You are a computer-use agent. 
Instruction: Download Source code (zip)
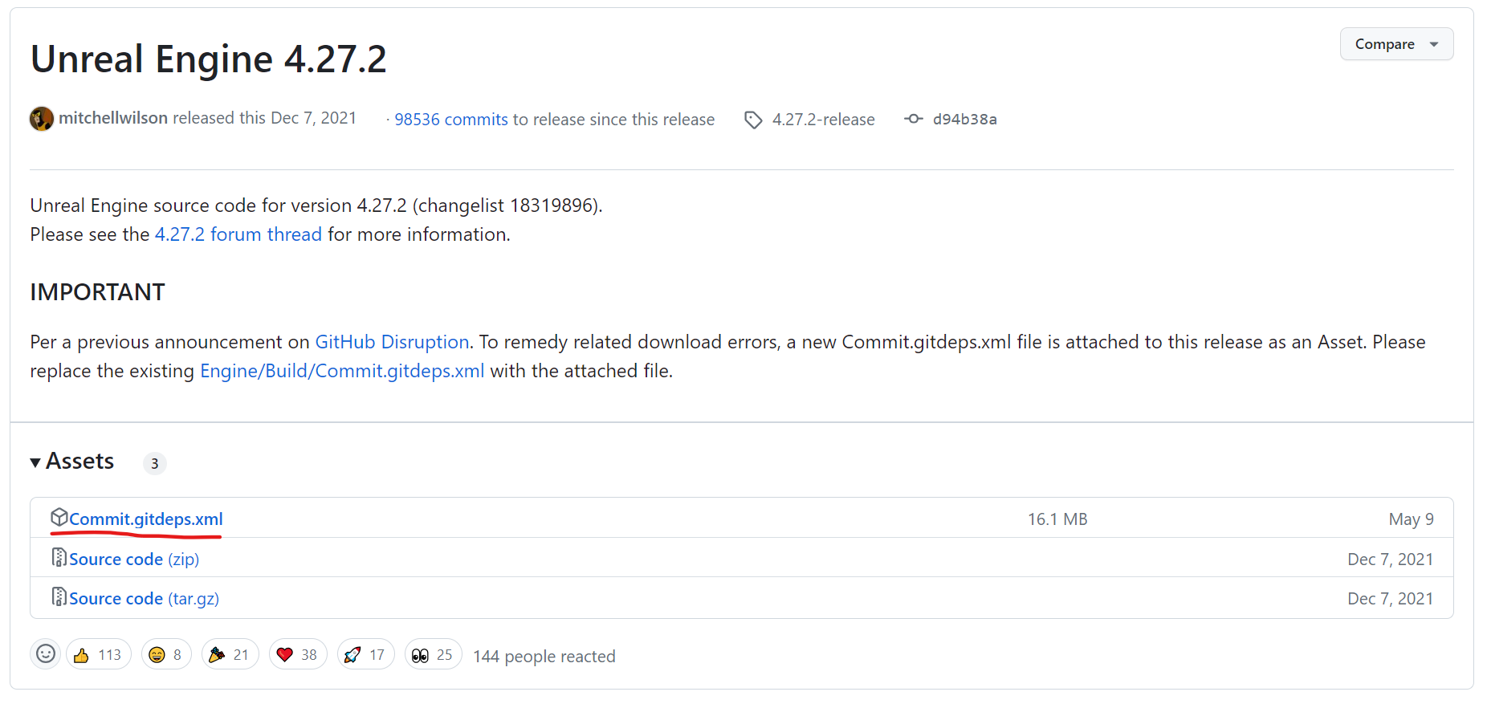134,559
